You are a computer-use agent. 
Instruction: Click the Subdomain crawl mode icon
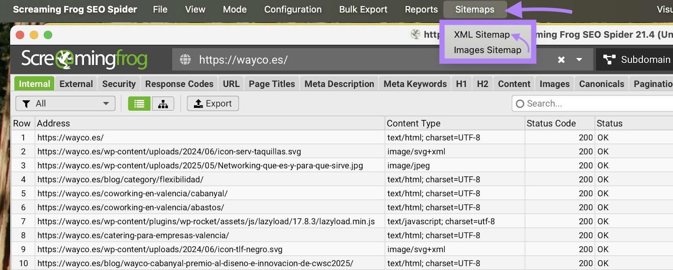[x=609, y=60]
